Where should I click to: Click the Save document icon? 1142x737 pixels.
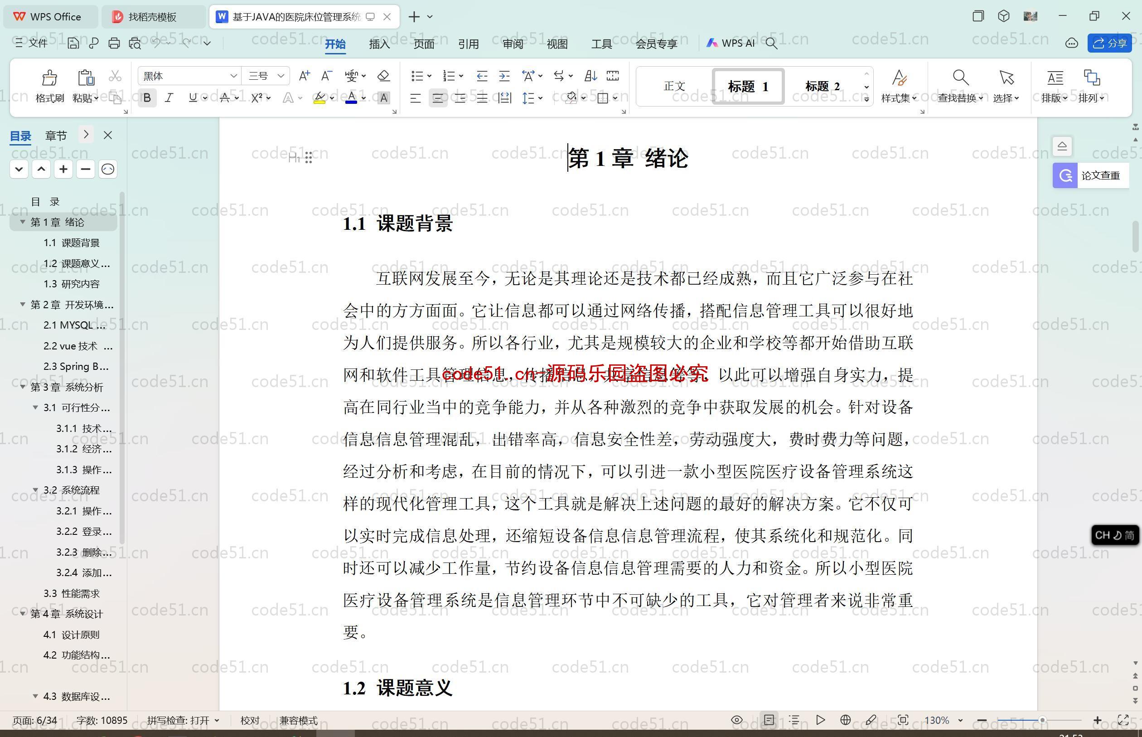click(73, 43)
